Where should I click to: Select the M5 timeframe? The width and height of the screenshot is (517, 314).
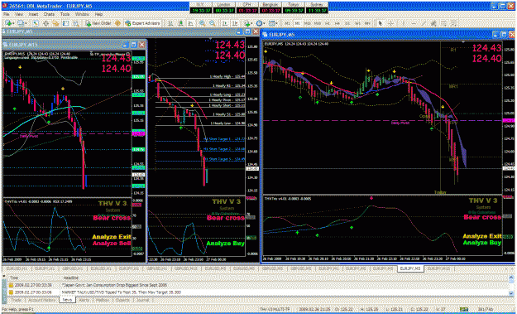point(297,23)
